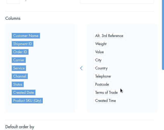Click the blue vertical scrollbar thumb
Viewport: 164px width, 130px height.
click(163, 35)
